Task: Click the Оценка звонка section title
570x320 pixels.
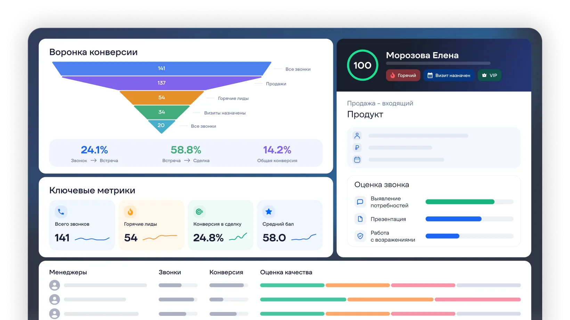Action: pos(382,185)
